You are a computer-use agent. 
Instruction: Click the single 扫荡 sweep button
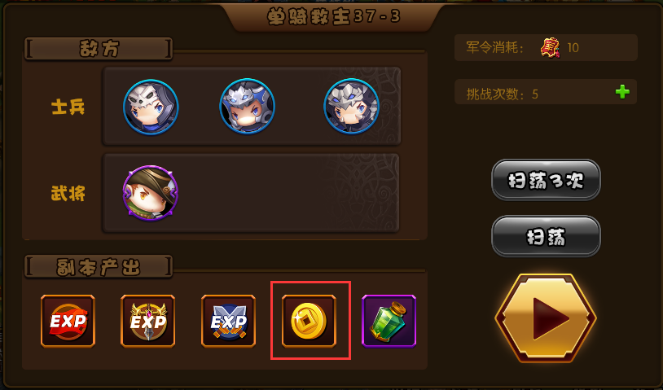pos(546,236)
